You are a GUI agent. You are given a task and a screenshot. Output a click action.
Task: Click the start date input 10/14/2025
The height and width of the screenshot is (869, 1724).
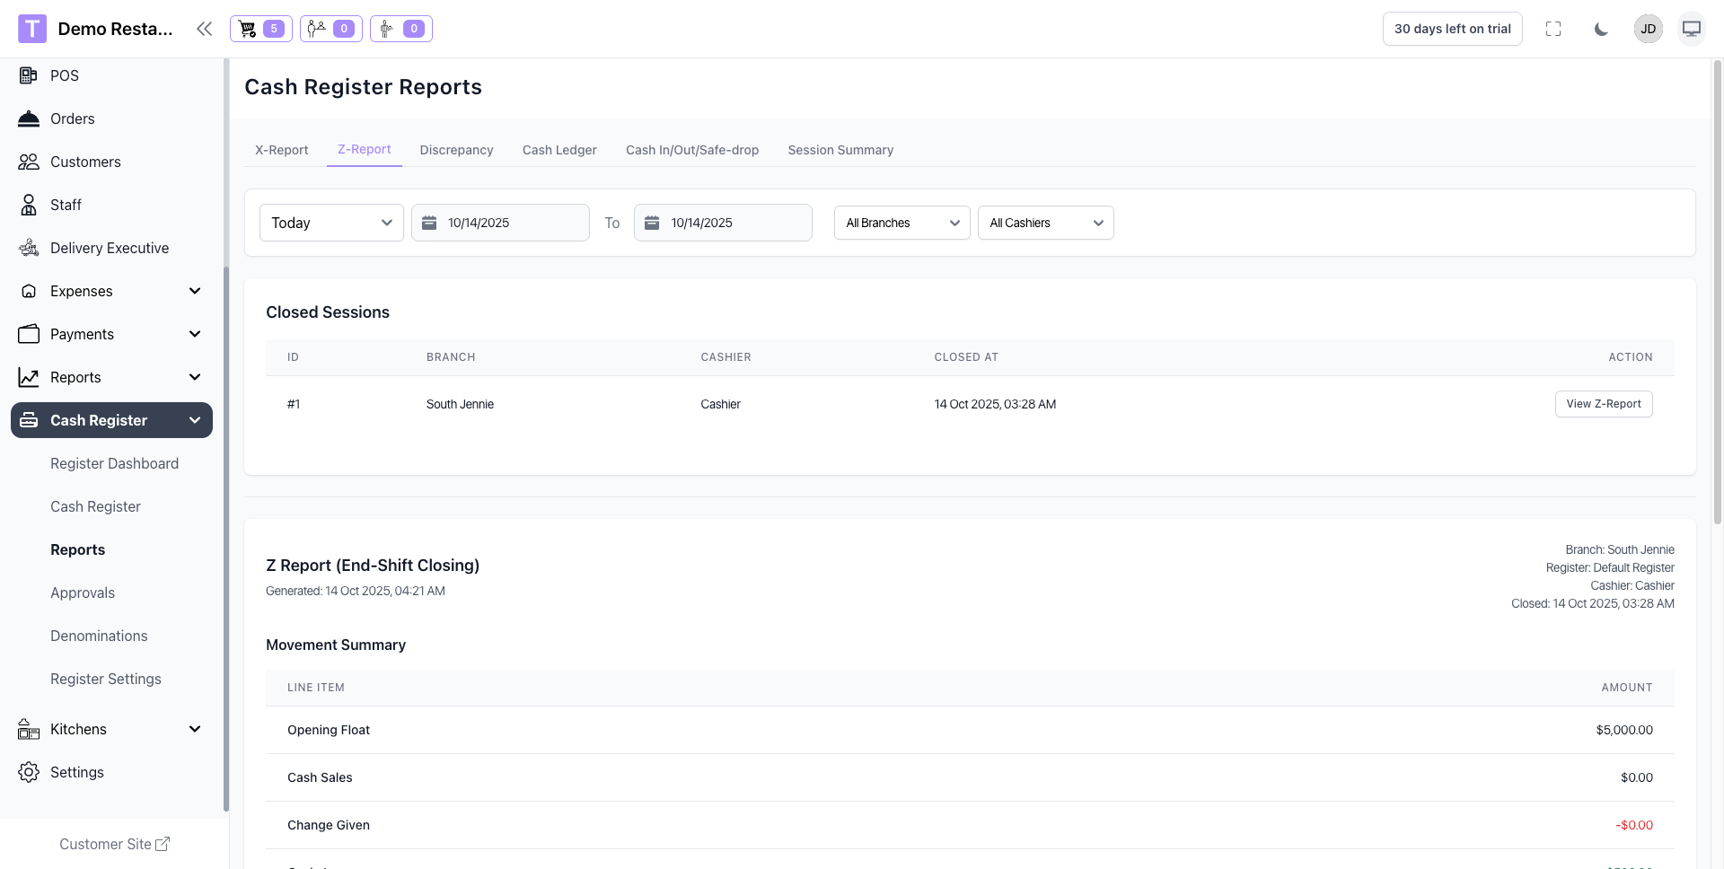(x=500, y=223)
